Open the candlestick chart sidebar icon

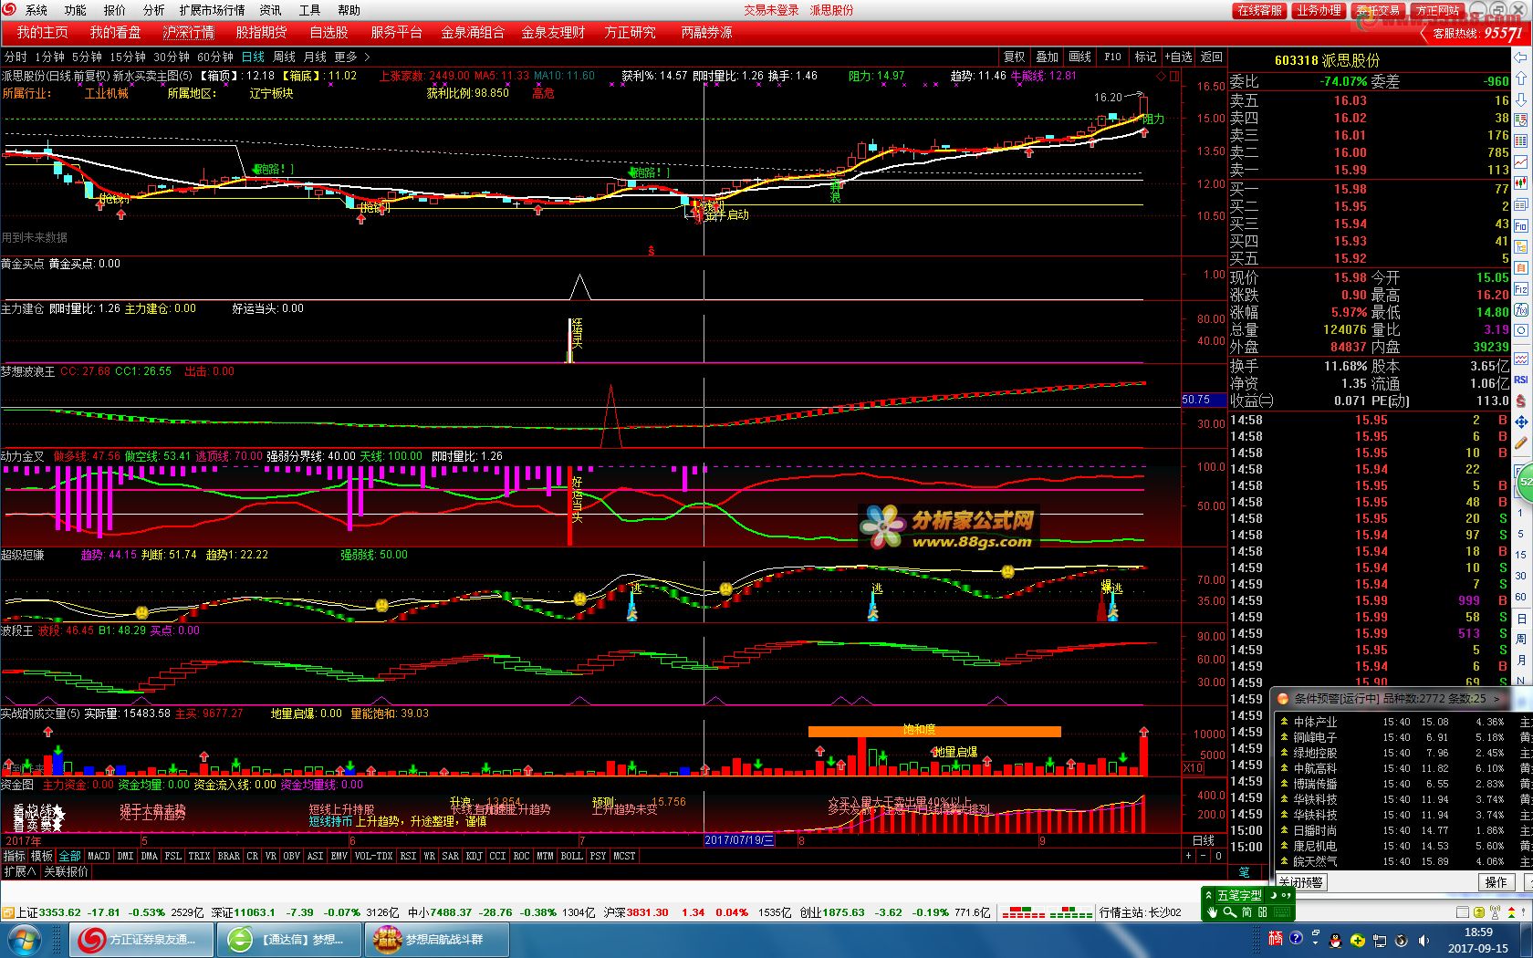pos(1521,182)
